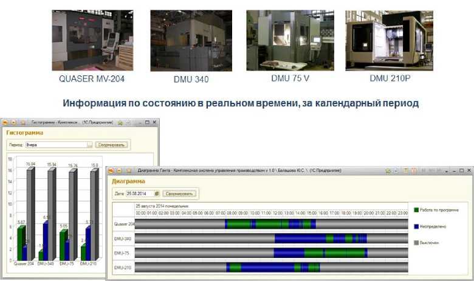Add Гистограмма window to favorites via green star icon

(x=120, y=122)
